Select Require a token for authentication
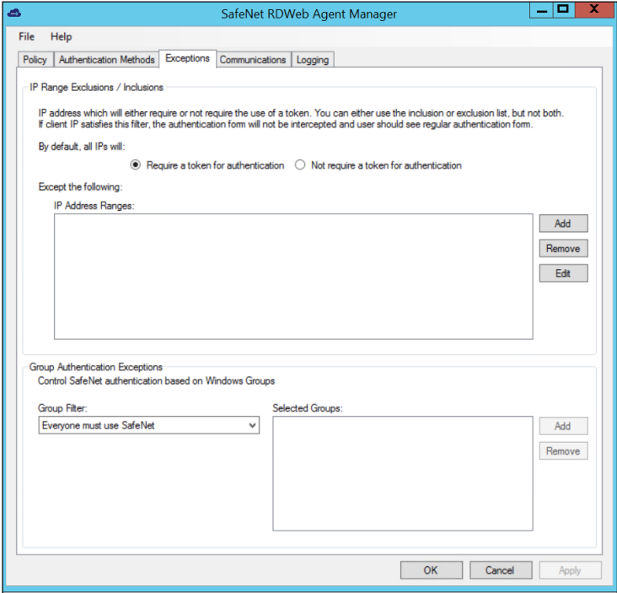617x593 pixels. (x=207, y=165)
